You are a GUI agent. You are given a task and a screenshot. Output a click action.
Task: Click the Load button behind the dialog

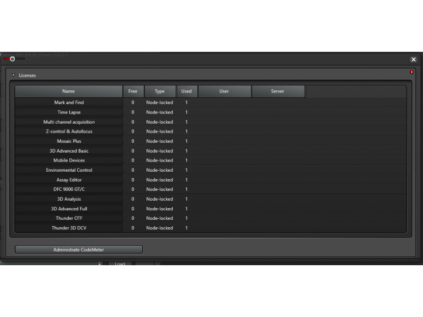point(120,263)
